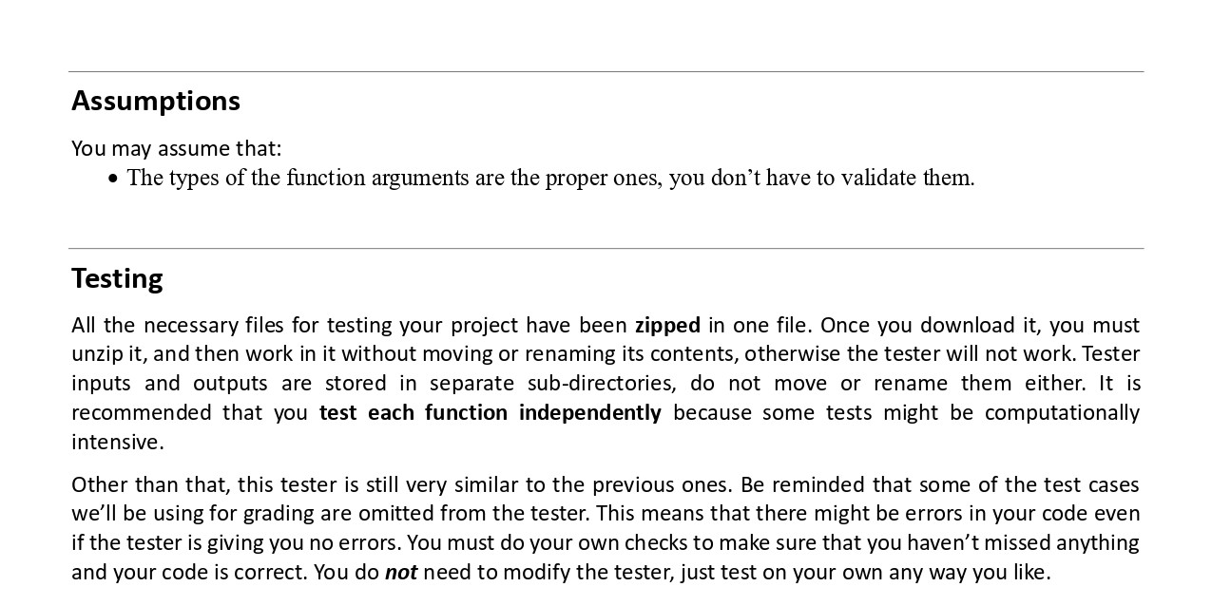Click the bold phrase 'test each function independently'
Image resolution: width=1212 pixels, height=606 pixels.
coord(490,413)
